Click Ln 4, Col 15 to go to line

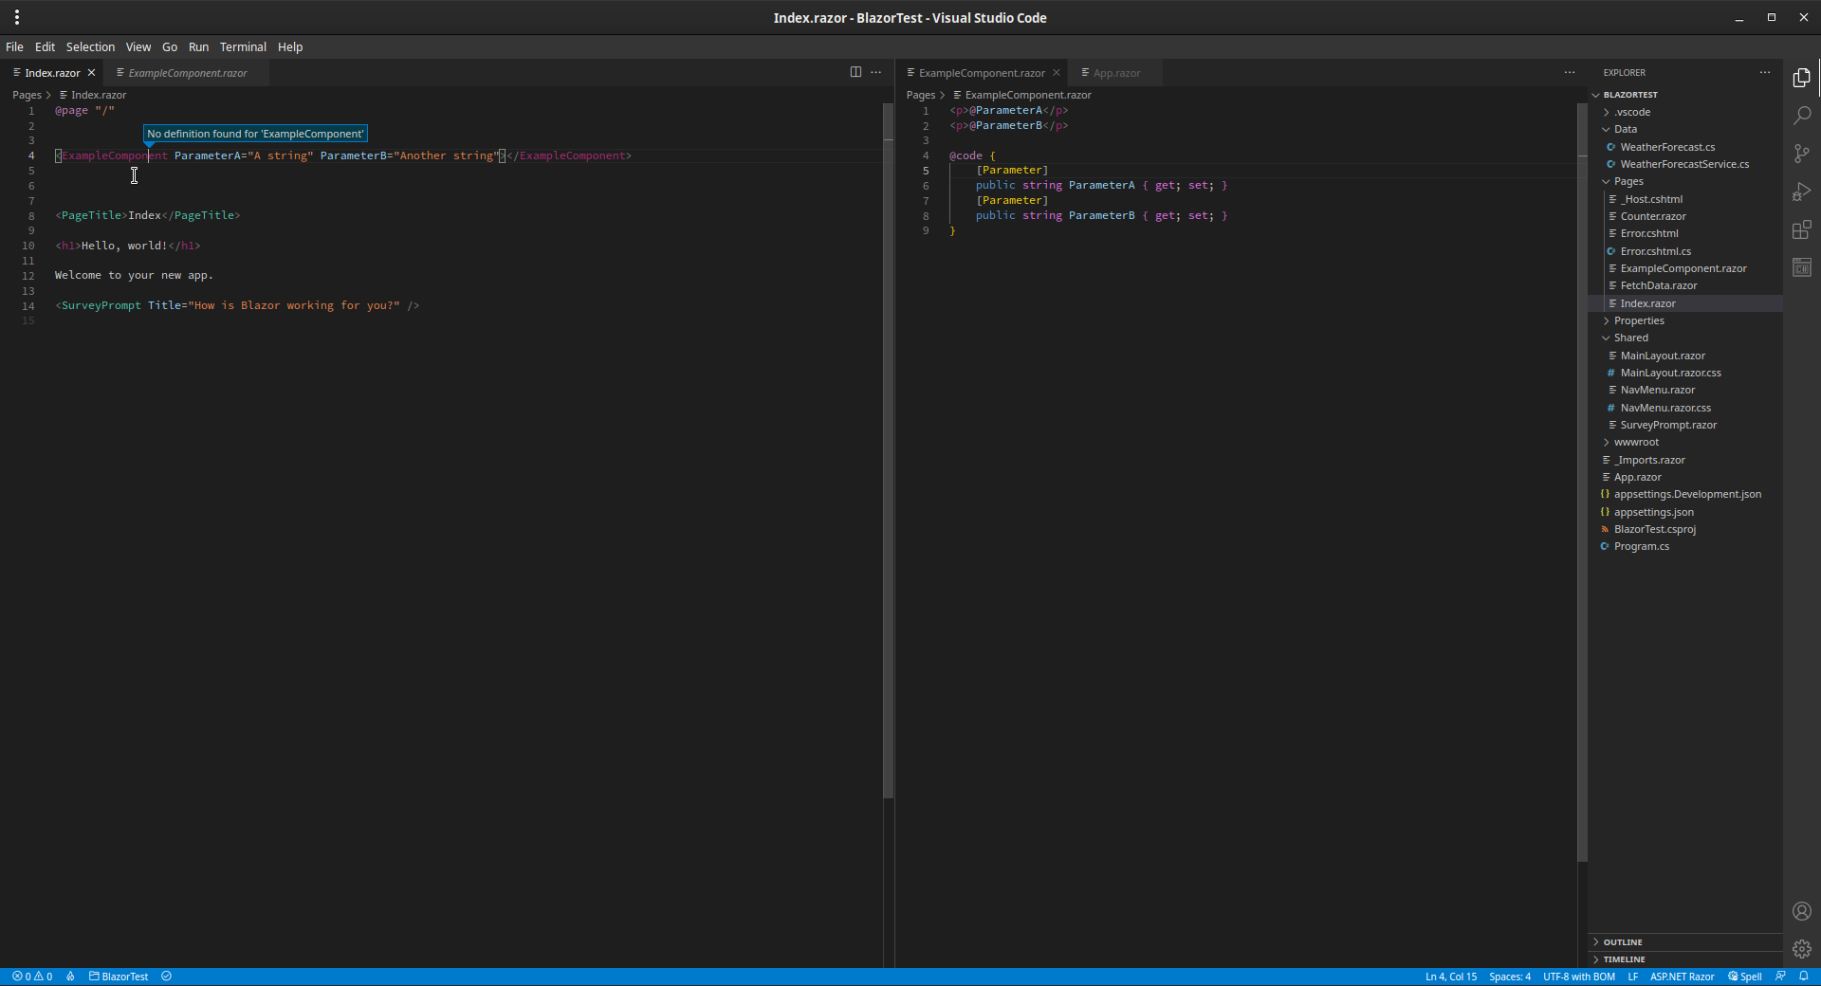coord(1450,977)
